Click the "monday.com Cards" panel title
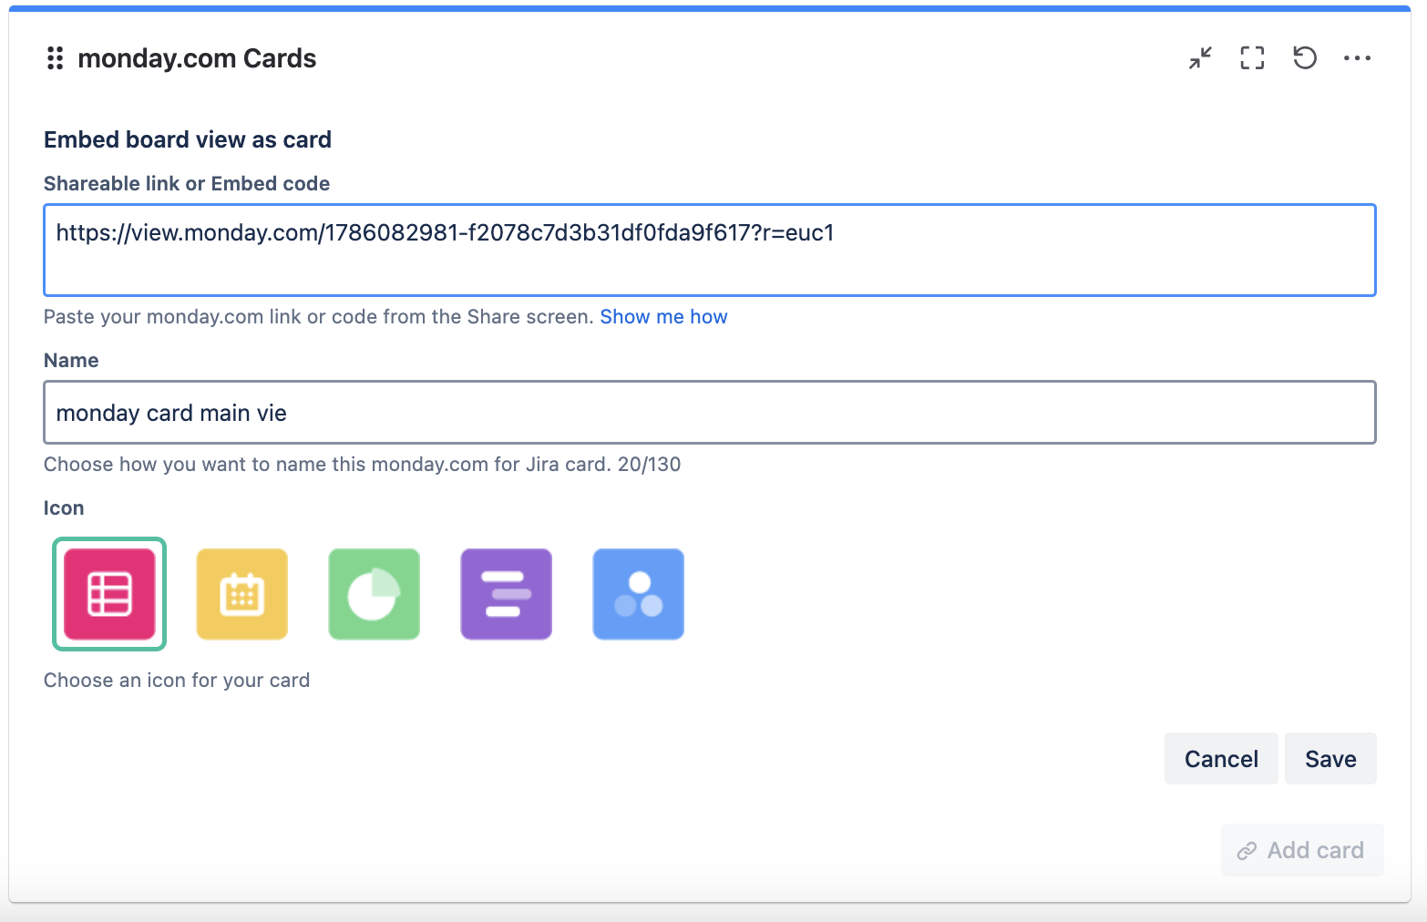 pos(197,58)
